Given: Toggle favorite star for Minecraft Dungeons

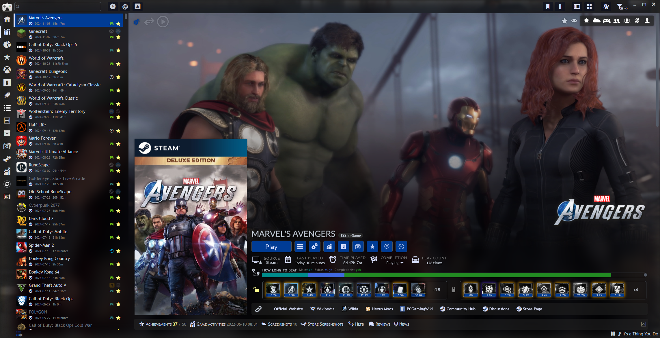Looking at the screenshot, I should [118, 77].
